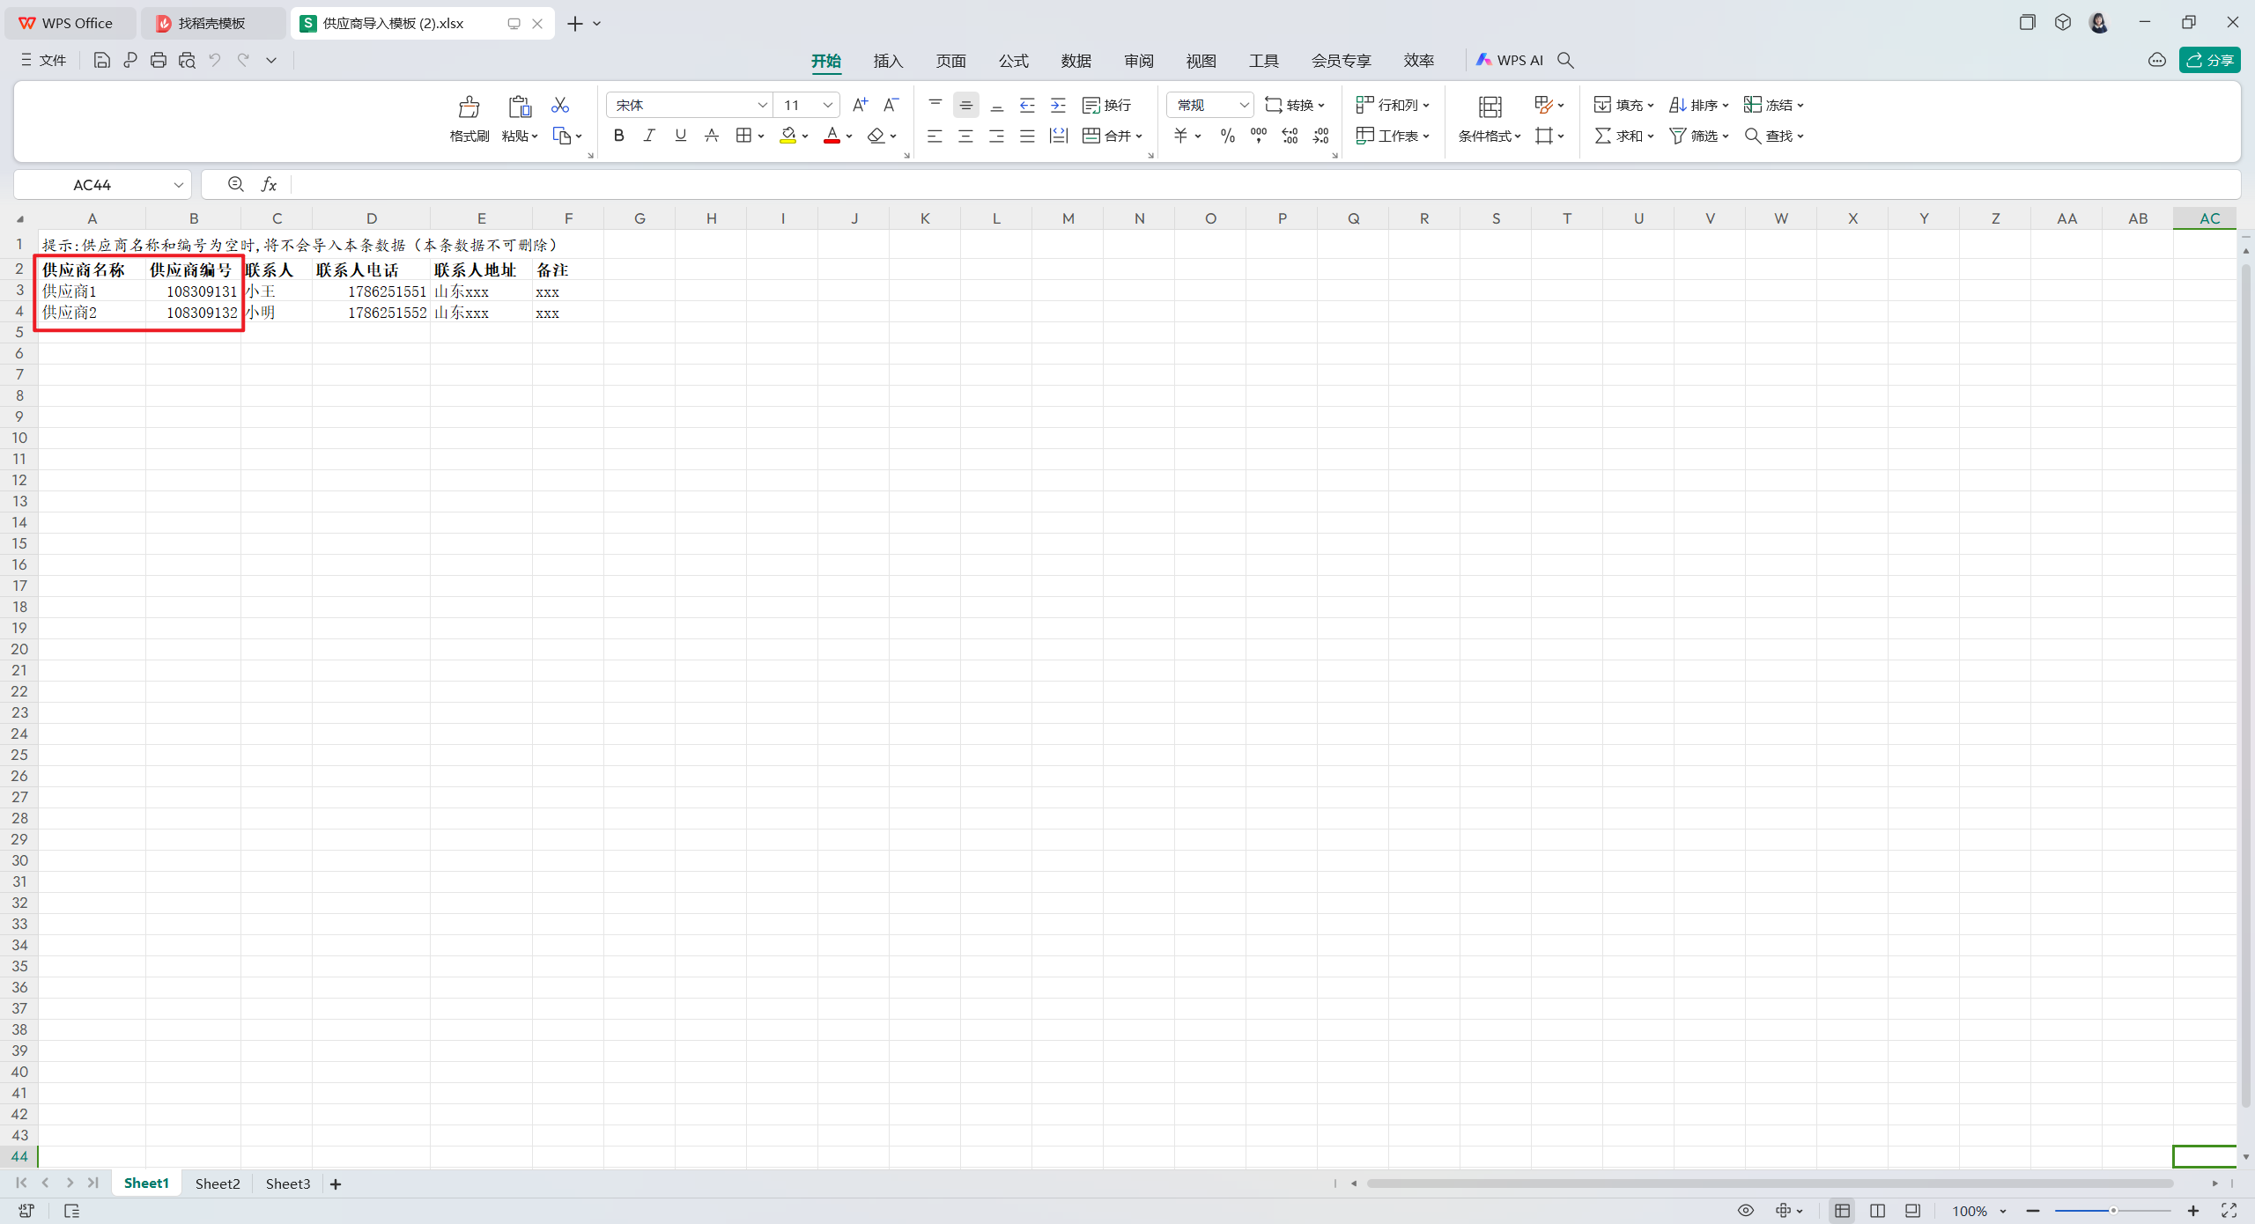Open the File (文件) menu
This screenshot has width=2255, height=1224.
[x=43, y=60]
